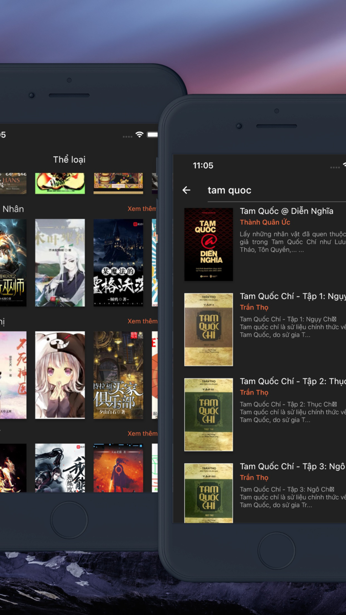Open the red sunset figure book cover
This screenshot has height=615, width=346.
[x=118, y=468]
